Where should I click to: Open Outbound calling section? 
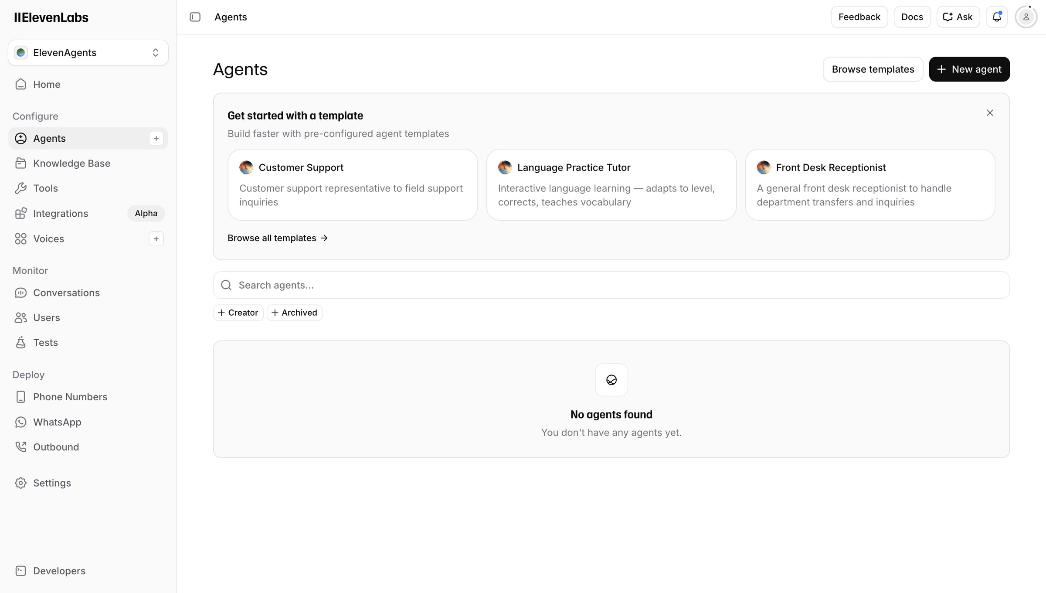(x=88, y=447)
